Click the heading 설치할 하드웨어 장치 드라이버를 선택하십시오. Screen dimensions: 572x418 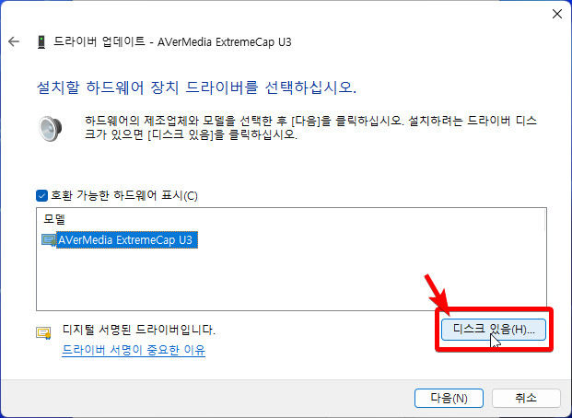(196, 87)
